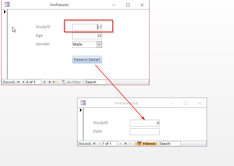Click the StudyID label in frmPatients

43,27
